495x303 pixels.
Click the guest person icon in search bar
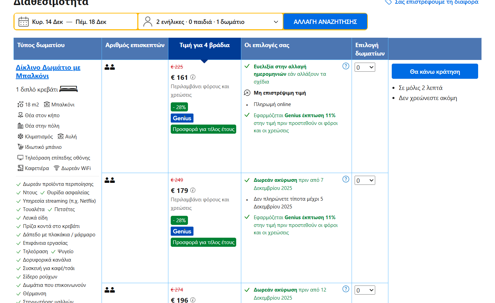[147, 22]
